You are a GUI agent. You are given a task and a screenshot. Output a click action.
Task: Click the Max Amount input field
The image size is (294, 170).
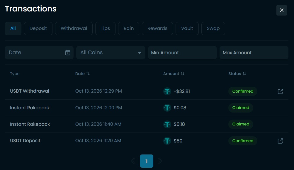click(x=254, y=53)
